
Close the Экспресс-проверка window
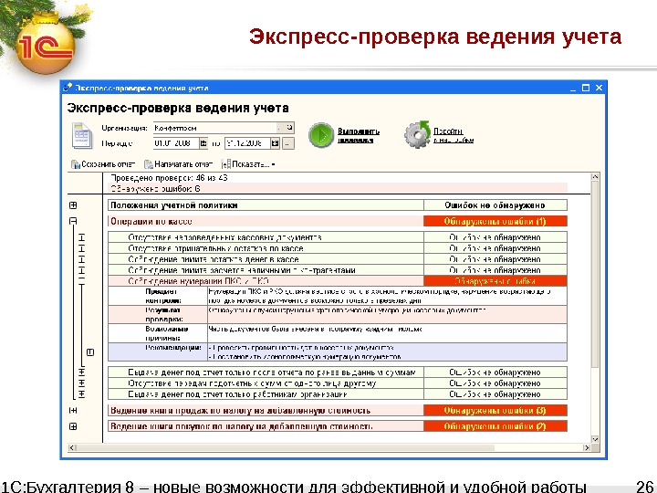point(599,88)
